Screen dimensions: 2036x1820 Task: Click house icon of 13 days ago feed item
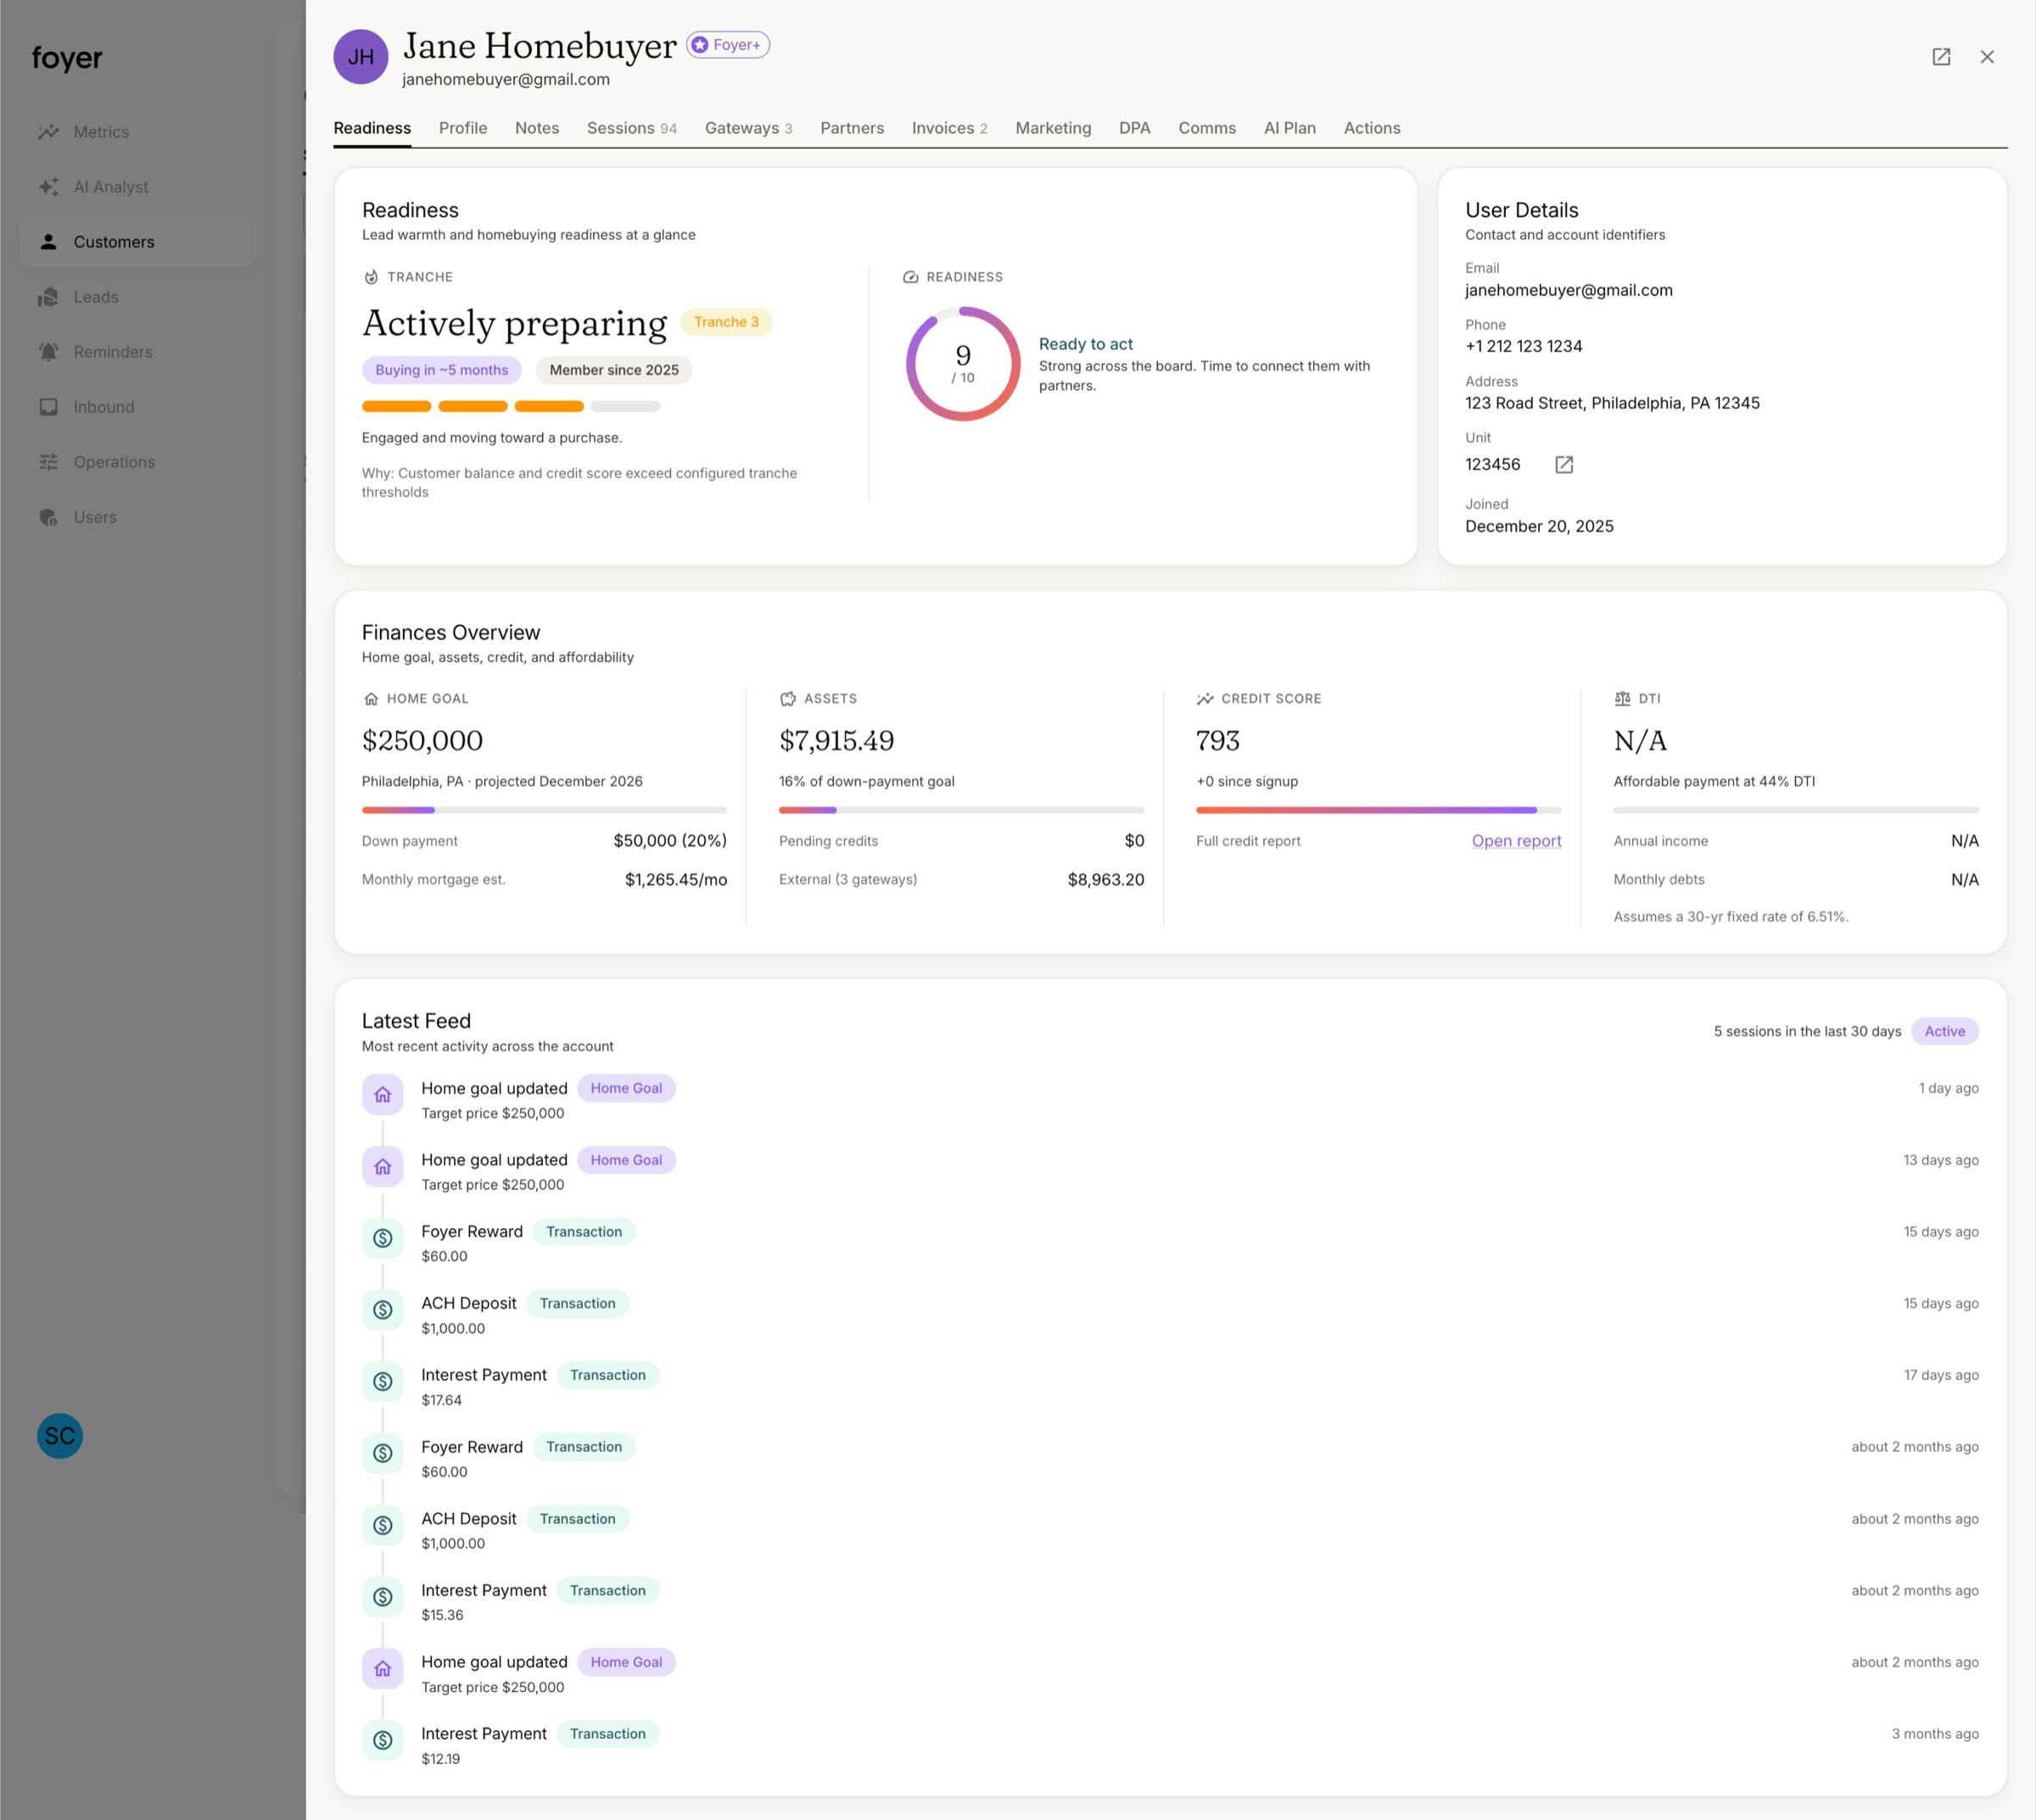point(383,1167)
